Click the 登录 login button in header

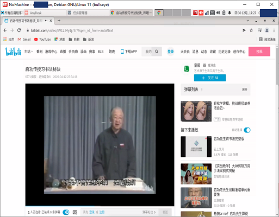pyautogui.click(x=171, y=52)
